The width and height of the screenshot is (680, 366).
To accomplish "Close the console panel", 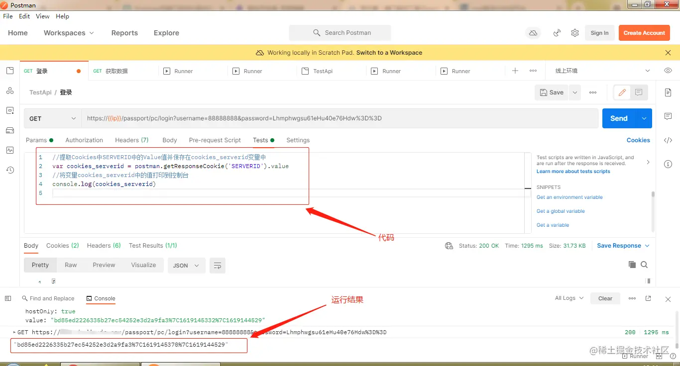I will click(668, 299).
